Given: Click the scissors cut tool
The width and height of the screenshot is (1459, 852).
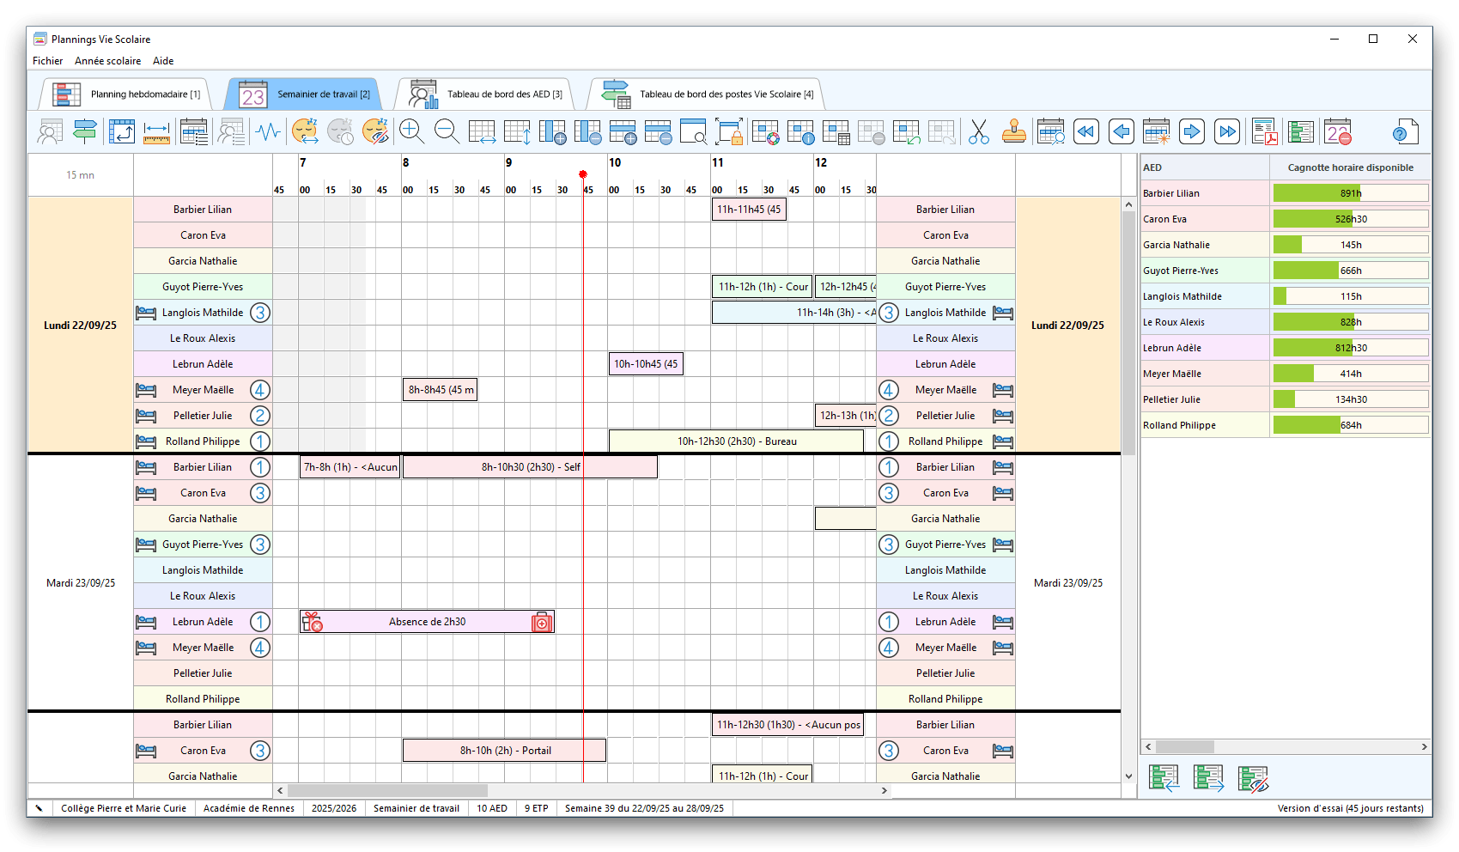Looking at the screenshot, I should [978, 131].
